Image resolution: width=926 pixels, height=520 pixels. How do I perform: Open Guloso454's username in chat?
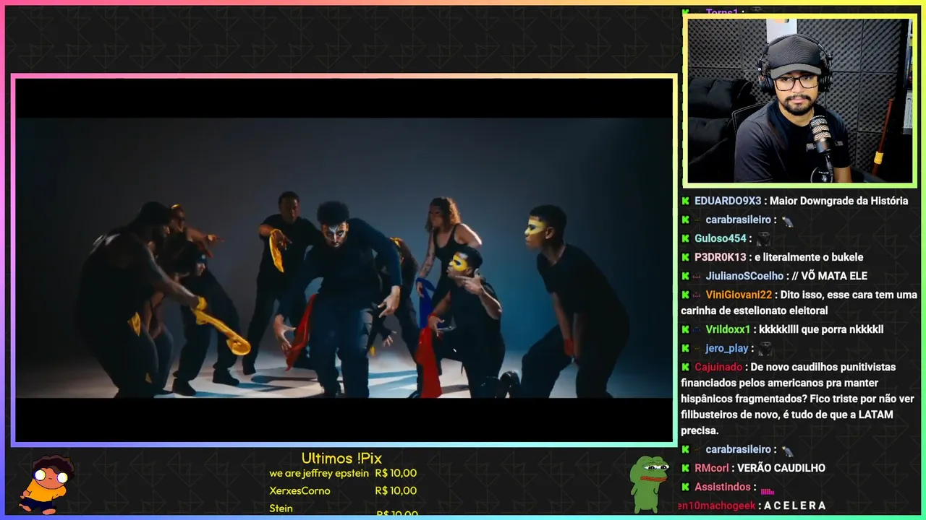(721, 238)
